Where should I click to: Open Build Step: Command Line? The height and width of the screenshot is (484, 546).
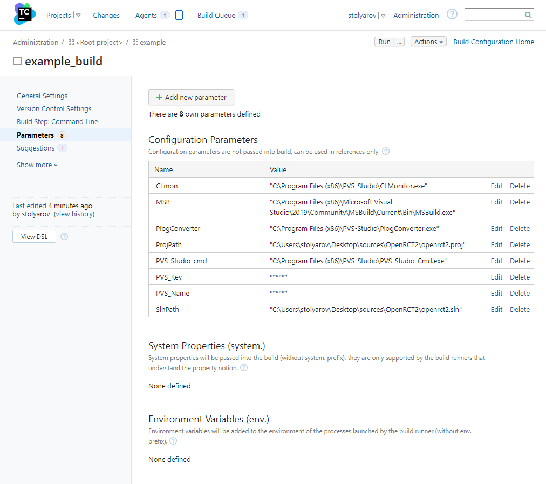[57, 121]
